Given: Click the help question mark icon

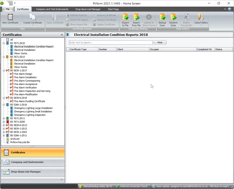Looking at the screenshot, I should 230,9.
